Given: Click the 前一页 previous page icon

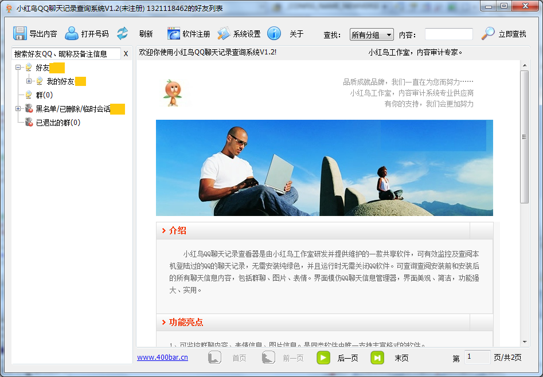Looking at the screenshot, I should [x=268, y=358].
